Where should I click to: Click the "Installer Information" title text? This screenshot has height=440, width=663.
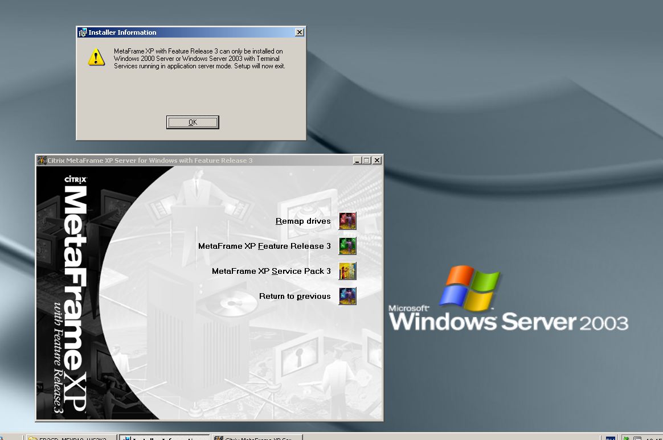pos(122,32)
